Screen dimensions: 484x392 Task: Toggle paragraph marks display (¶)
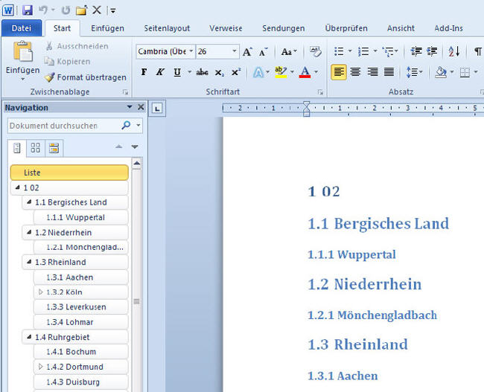pos(477,52)
